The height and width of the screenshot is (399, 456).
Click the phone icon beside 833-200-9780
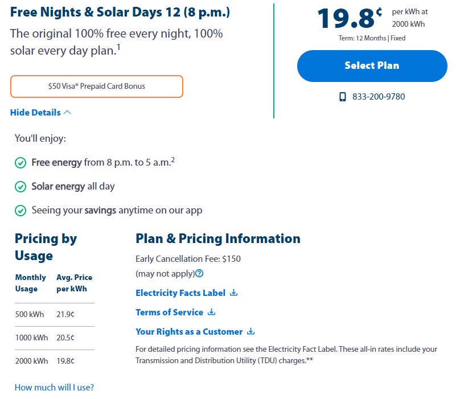(342, 97)
